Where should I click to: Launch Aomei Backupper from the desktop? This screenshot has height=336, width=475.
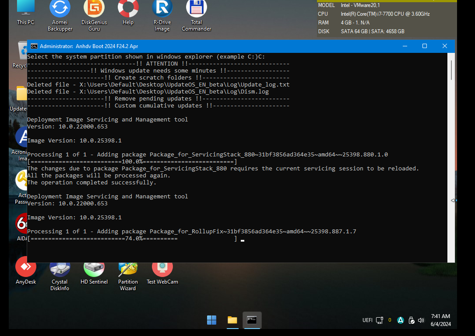[x=60, y=15]
